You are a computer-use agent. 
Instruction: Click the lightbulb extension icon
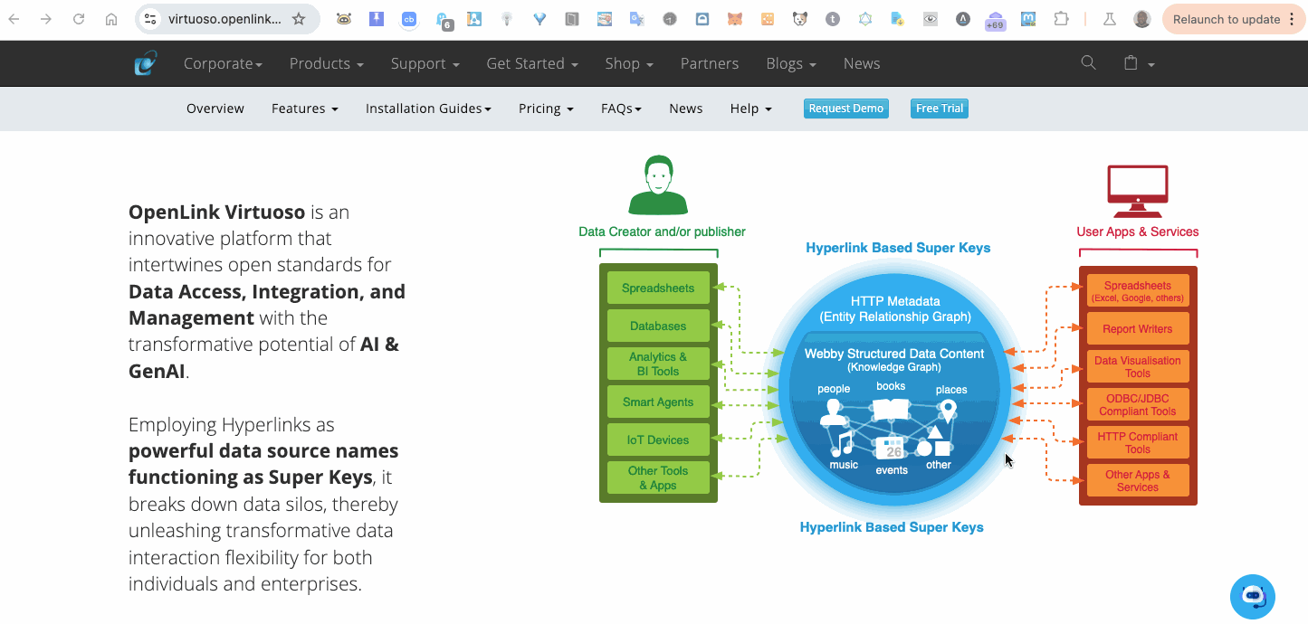click(507, 19)
